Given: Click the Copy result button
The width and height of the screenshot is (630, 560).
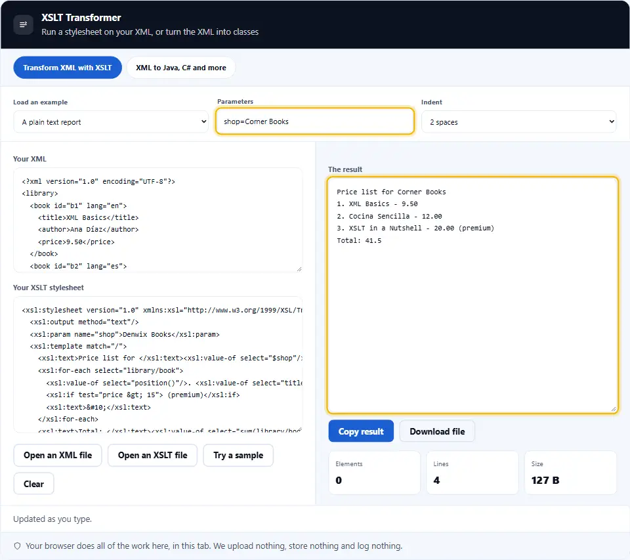Looking at the screenshot, I should [361, 431].
